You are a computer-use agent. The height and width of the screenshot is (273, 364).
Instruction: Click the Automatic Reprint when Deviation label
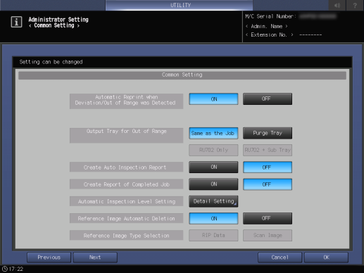(x=126, y=101)
